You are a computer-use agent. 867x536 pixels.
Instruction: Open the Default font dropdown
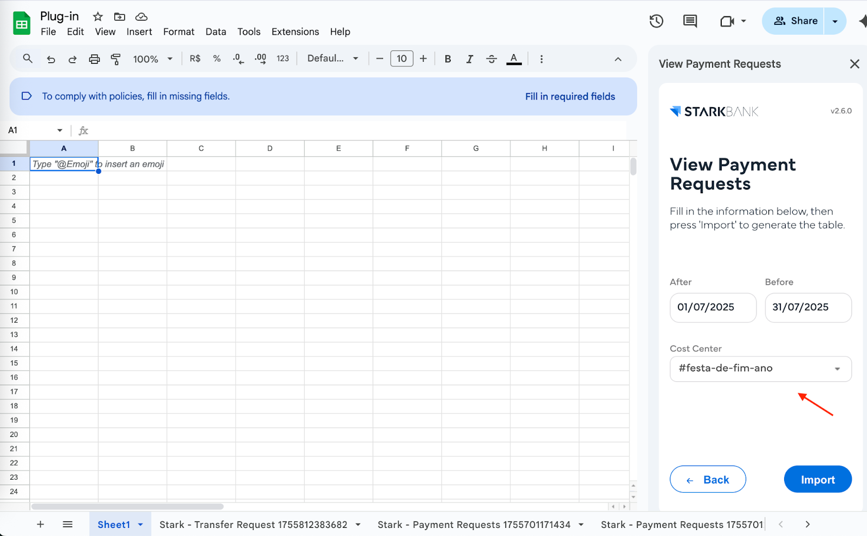(333, 58)
